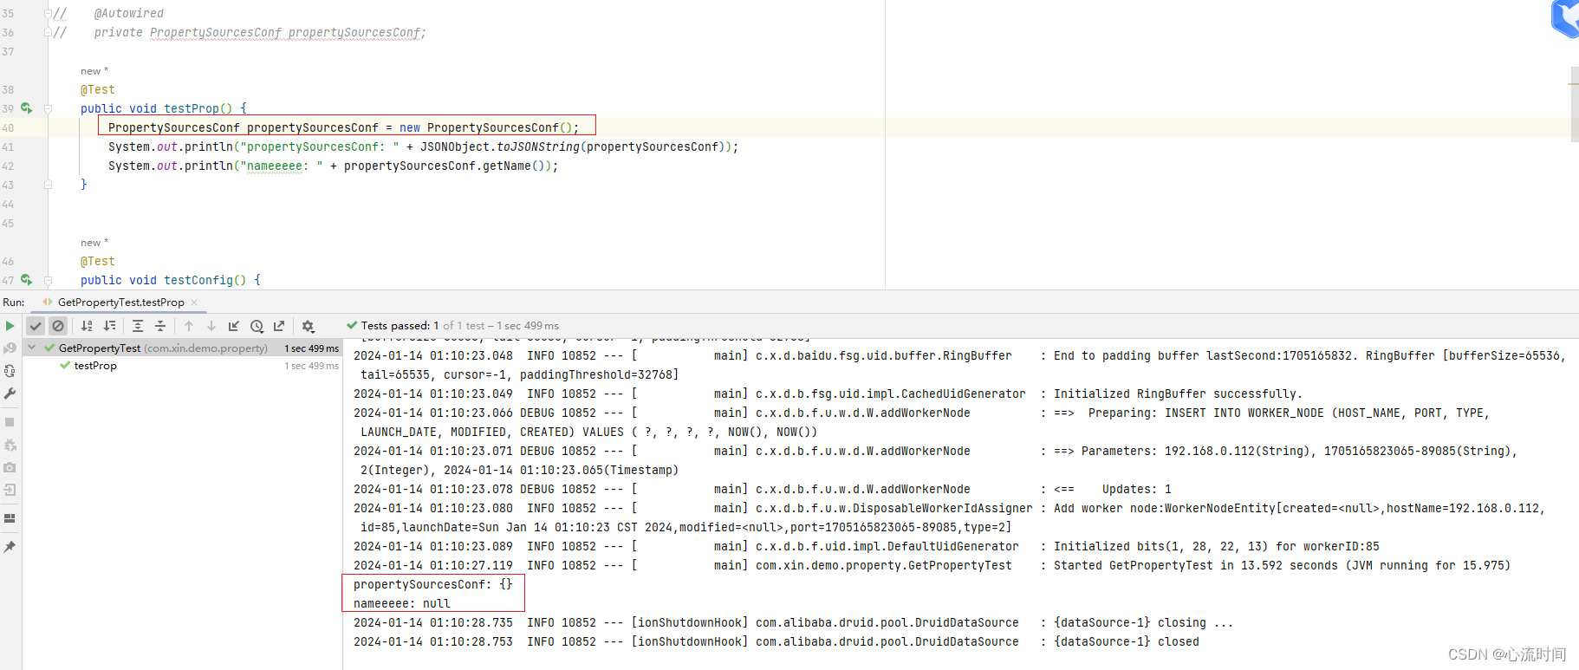Rerun failed tests icon in sidebar

coord(10,348)
